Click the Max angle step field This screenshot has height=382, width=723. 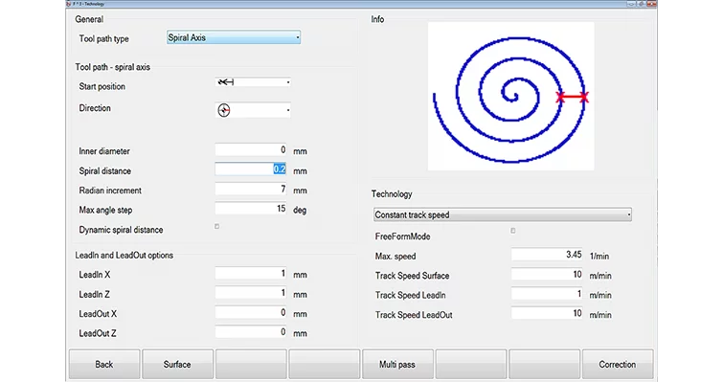coord(251,209)
